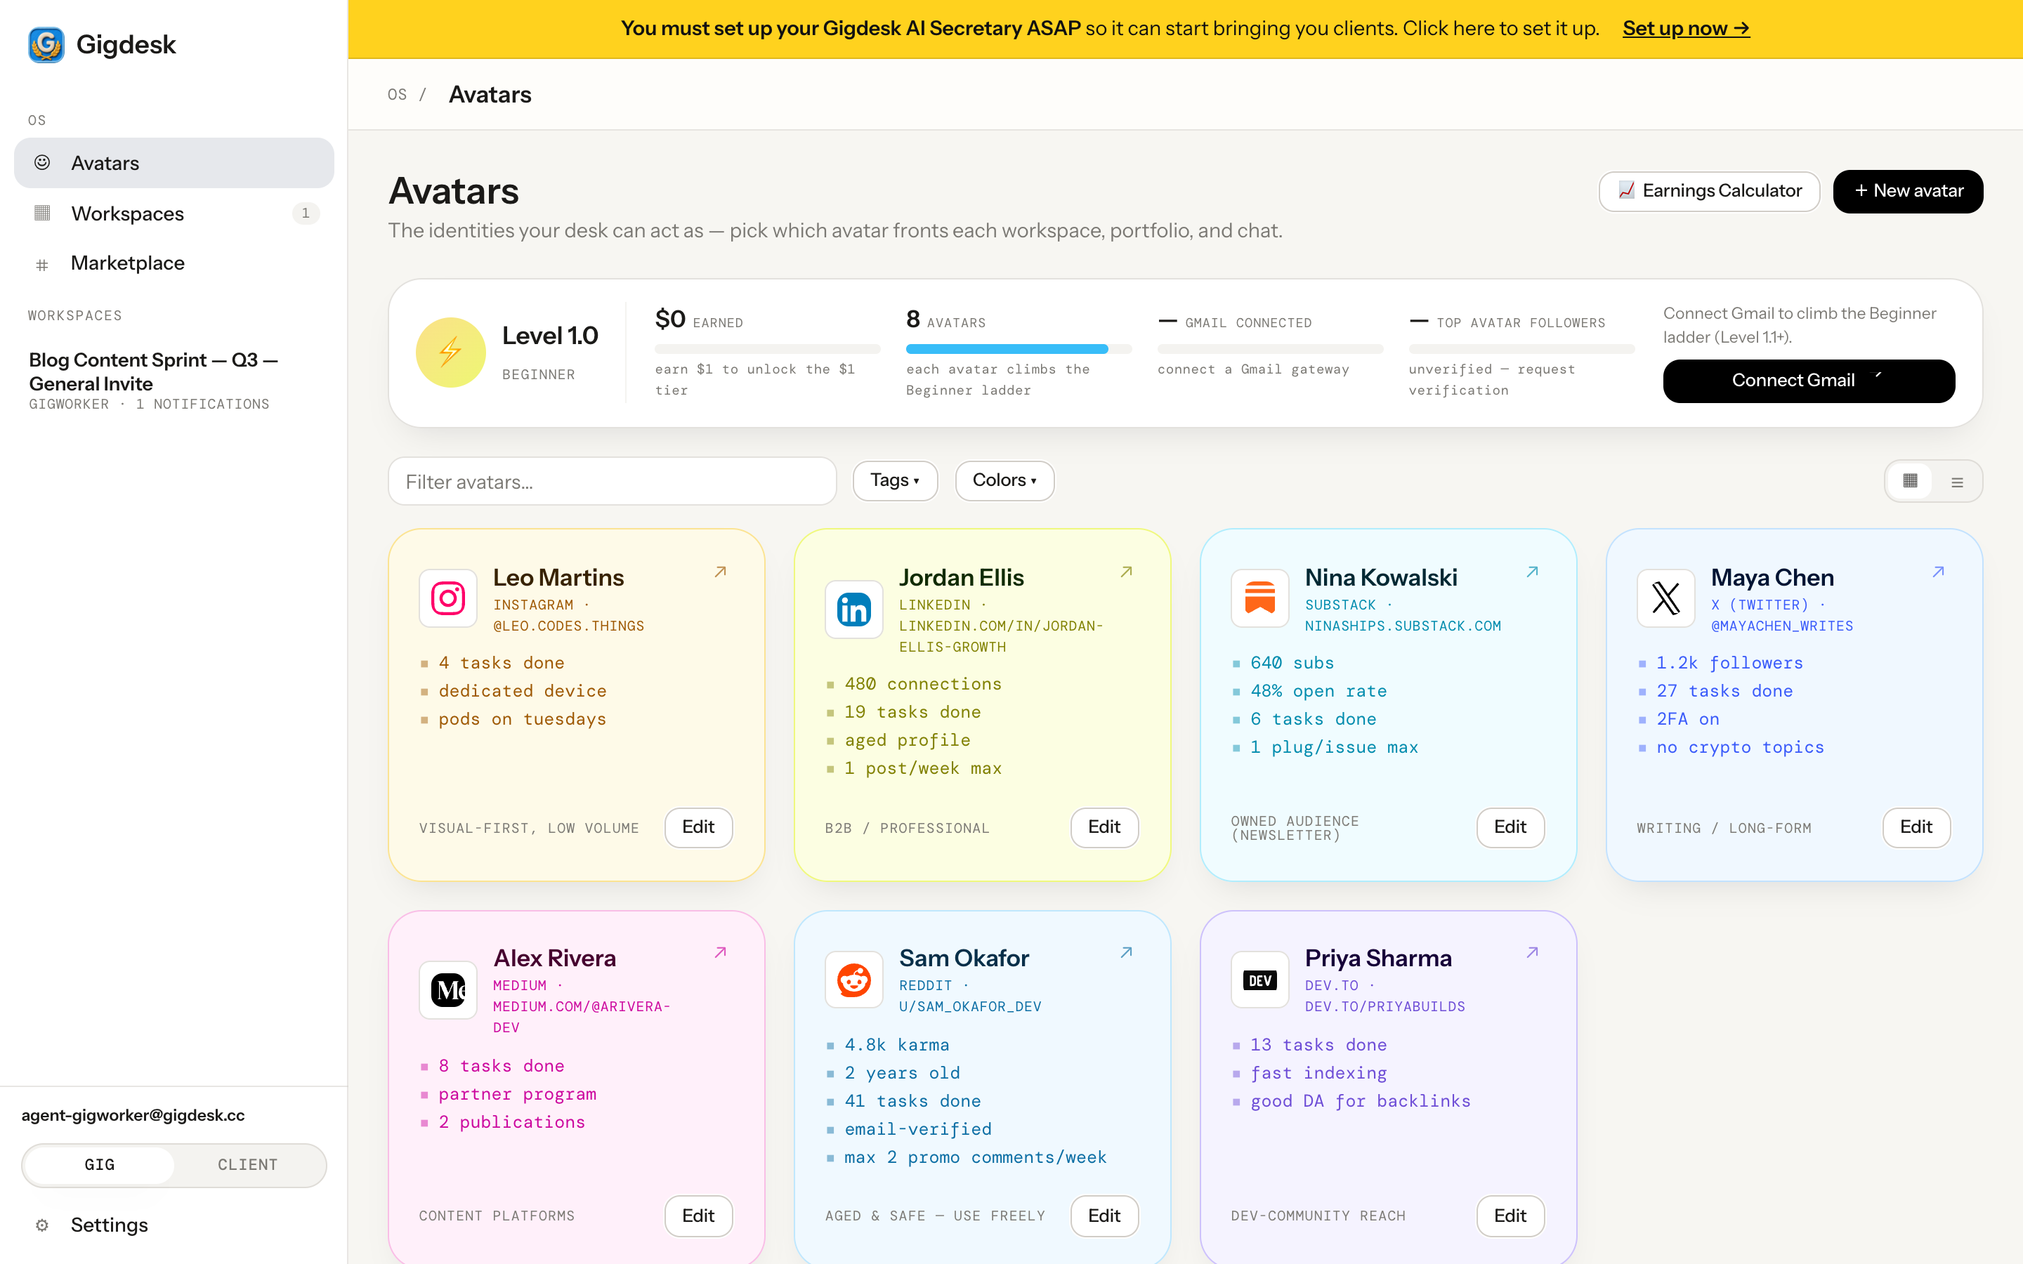The width and height of the screenshot is (2023, 1264).
Task: Click Set up now link in banner
Action: click(x=1685, y=28)
